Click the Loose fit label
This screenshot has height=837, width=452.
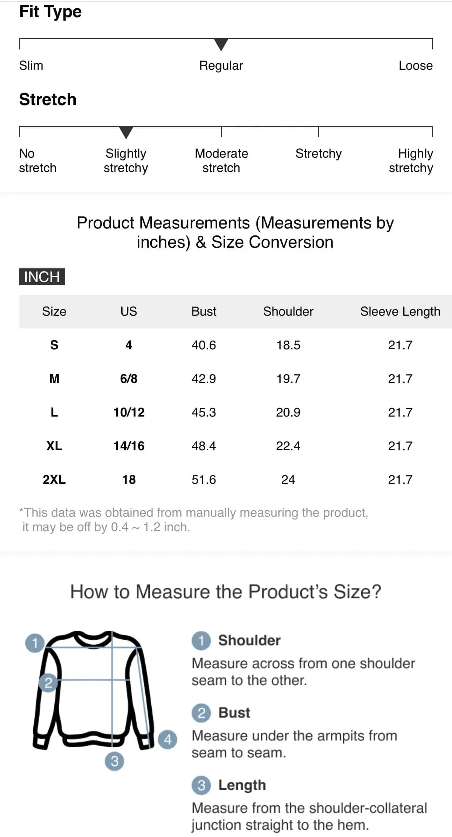(x=416, y=66)
